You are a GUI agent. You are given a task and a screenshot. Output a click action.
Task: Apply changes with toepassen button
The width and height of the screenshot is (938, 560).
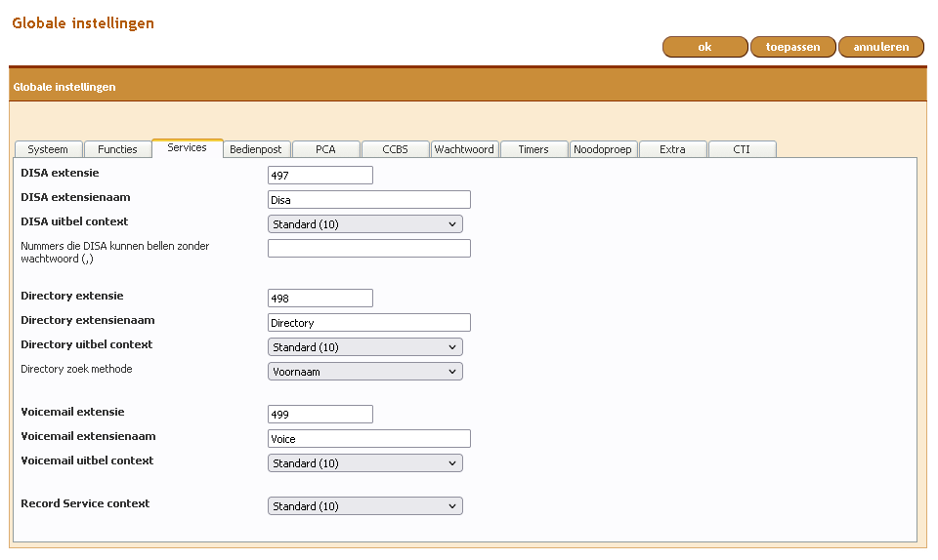792,47
